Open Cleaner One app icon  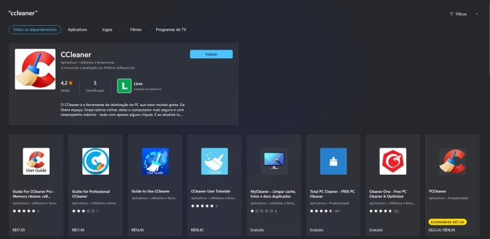(393, 161)
